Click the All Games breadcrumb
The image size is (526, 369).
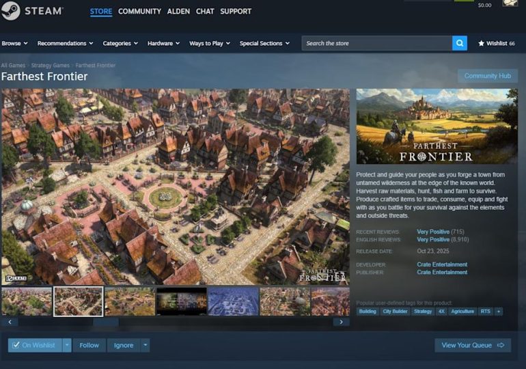[13, 65]
